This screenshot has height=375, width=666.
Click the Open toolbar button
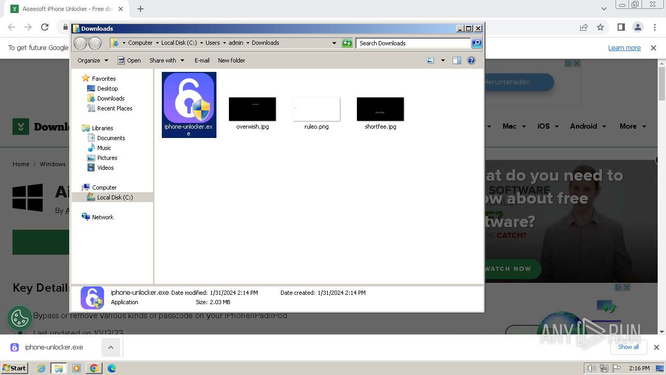[129, 60]
